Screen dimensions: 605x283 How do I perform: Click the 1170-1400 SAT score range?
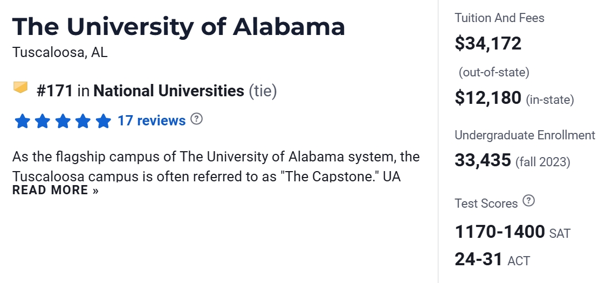pos(500,232)
